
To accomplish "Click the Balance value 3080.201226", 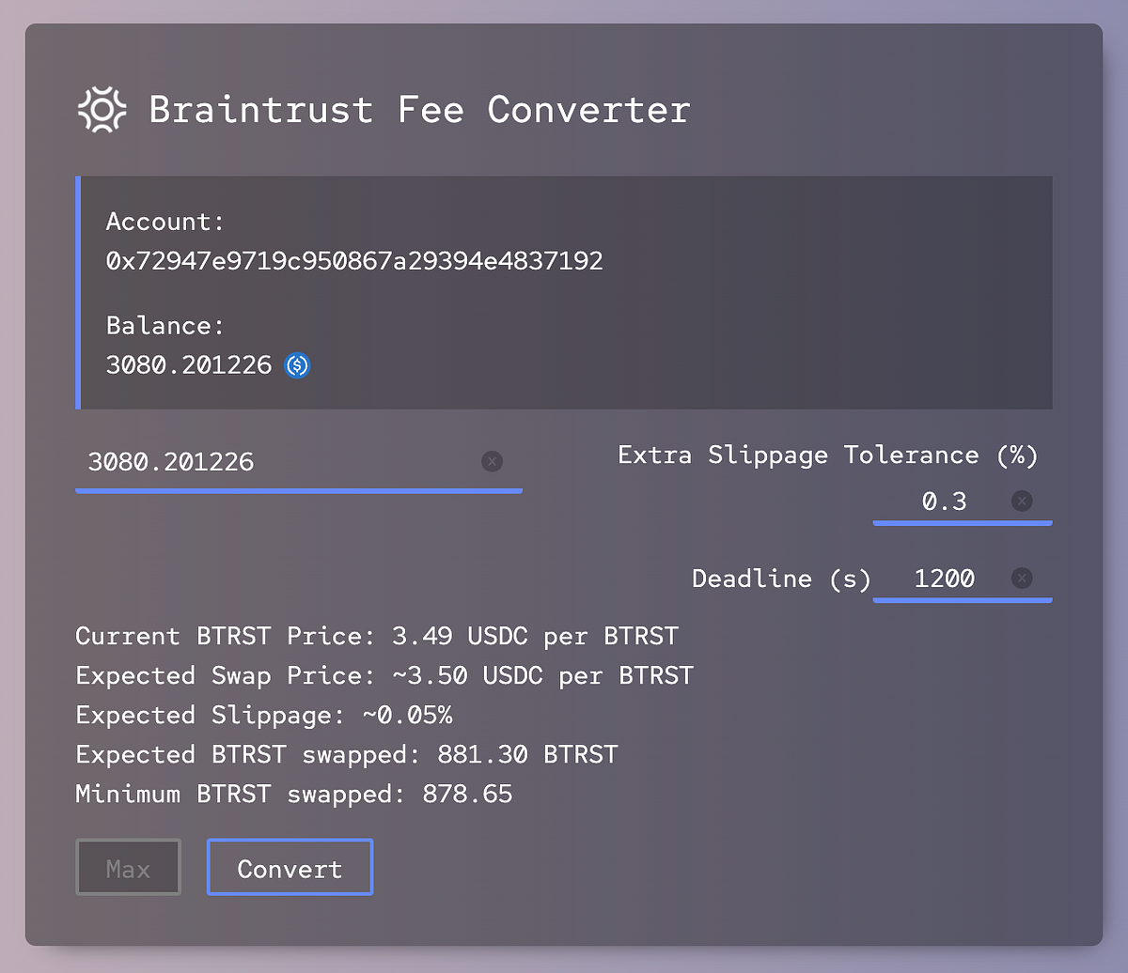I will click(x=188, y=365).
